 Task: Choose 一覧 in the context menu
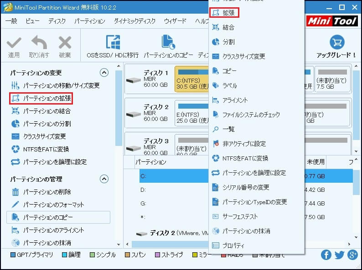point(256,130)
